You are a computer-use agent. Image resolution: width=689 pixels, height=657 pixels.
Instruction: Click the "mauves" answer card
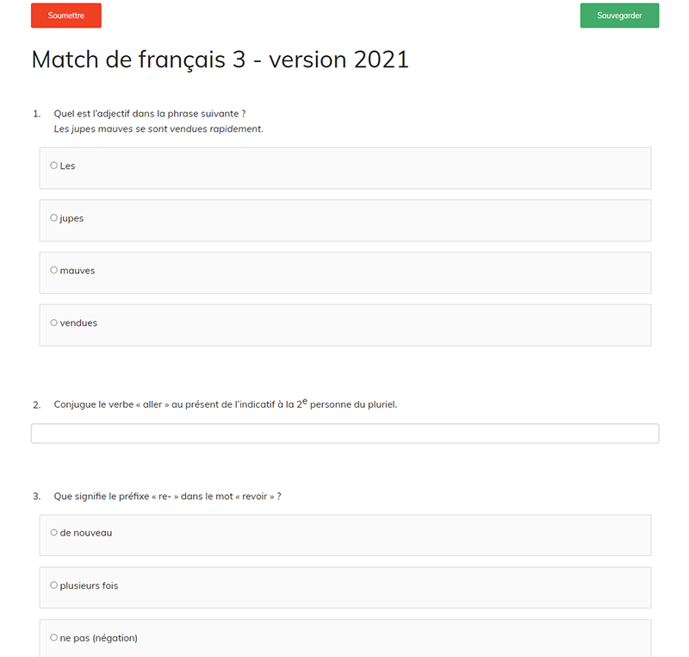click(x=344, y=272)
